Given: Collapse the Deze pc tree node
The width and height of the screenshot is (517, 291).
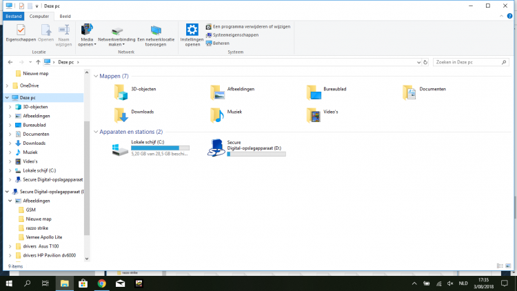Looking at the screenshot, I should pyautogui.click(x=6, y=98).
